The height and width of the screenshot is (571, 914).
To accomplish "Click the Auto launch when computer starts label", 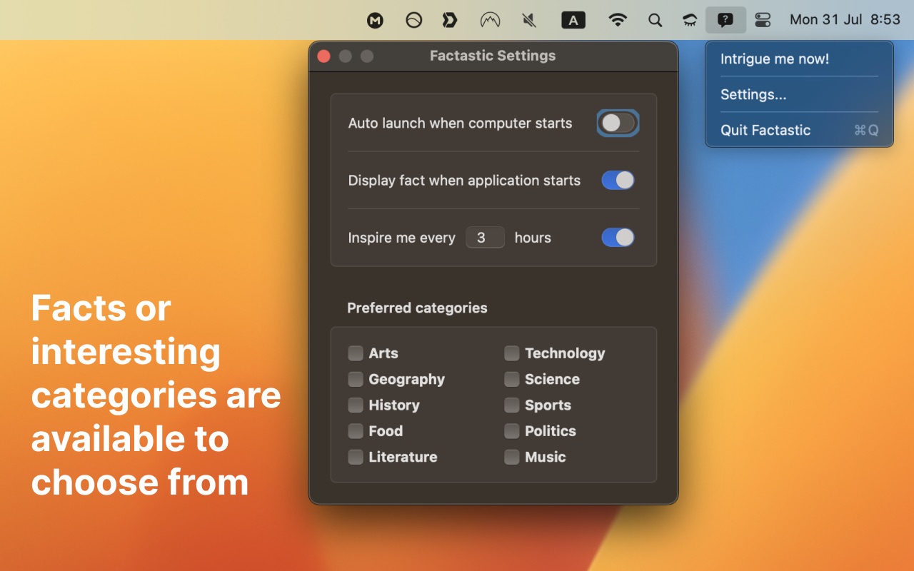I will pyautogui.click(x=460, y=123).
